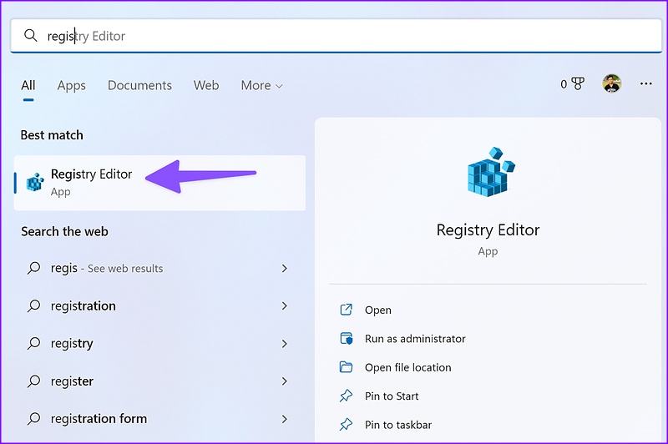This screenshot has width=668, height=444.
Task: Select the All tab
Action: 28,86
